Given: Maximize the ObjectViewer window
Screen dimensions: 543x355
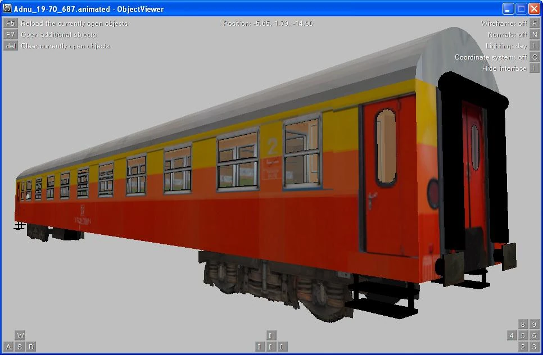Looking at the screenshot, I should 521,8.
